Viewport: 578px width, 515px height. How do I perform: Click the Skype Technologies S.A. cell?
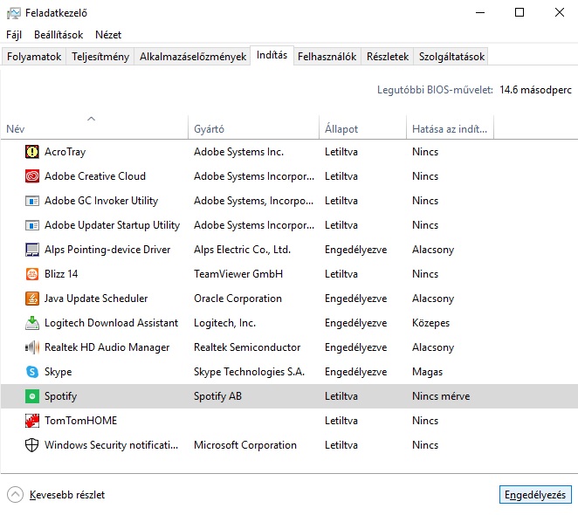[249, 372]
